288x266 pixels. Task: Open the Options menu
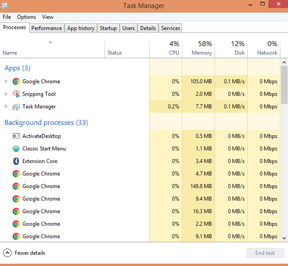[x=26, y=17]
